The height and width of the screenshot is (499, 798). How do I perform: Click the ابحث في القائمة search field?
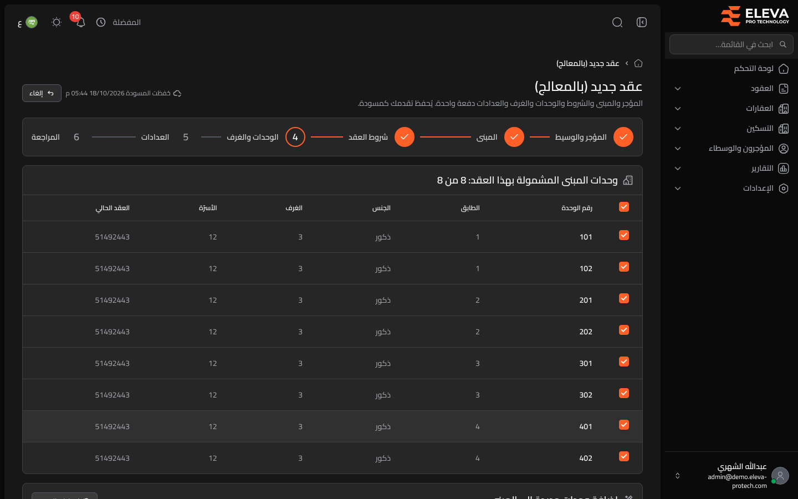point(731,44)
